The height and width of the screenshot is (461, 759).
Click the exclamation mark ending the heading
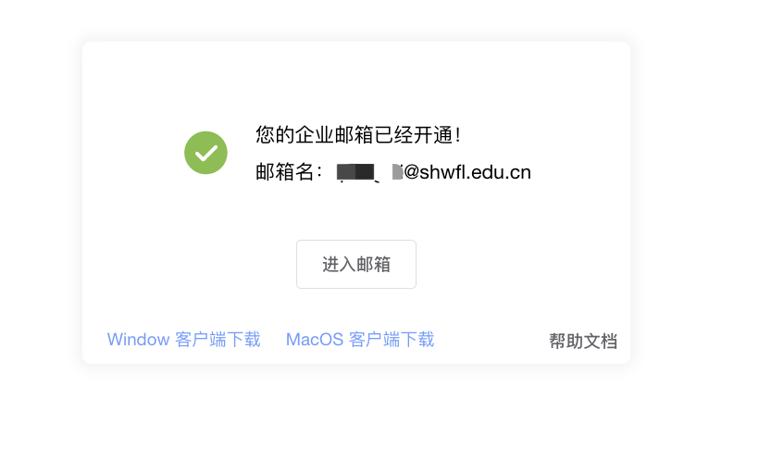[x=457, y=134]
